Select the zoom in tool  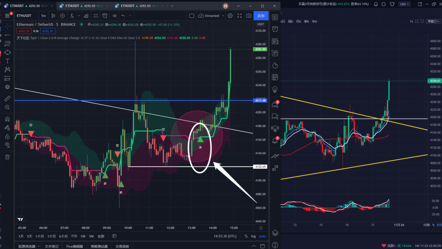point(7,107)
